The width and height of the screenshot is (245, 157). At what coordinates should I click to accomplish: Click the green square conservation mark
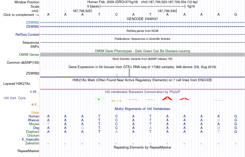click(x=99, y=99)
